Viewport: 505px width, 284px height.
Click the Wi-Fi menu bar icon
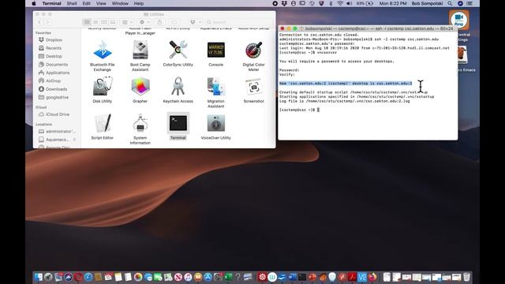pyautogui.click(x=340, y=3)
